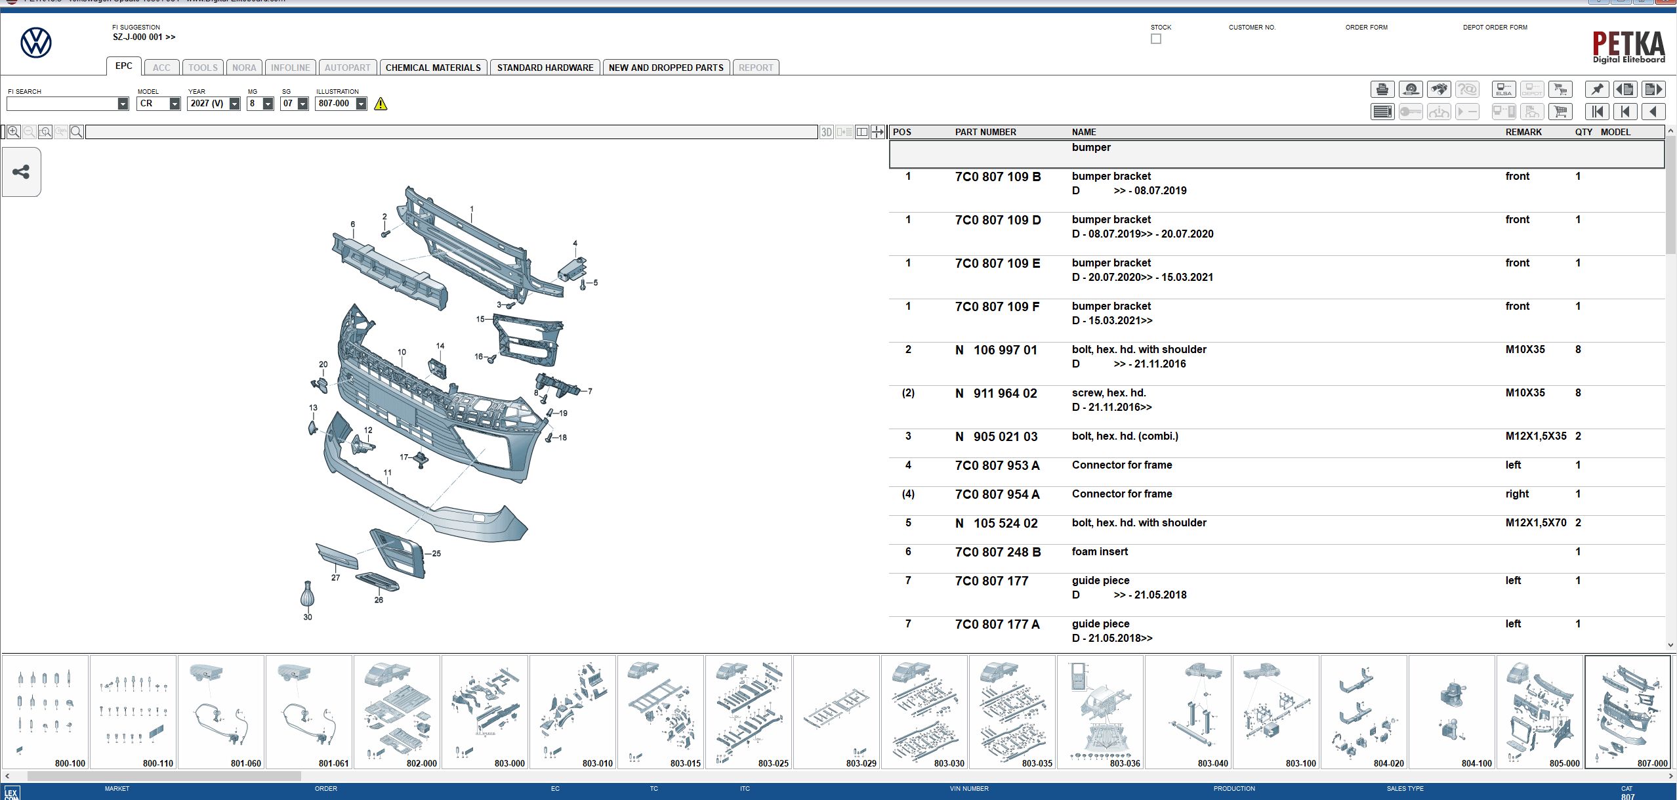1677x800 pixels.
Task: Click the panel divider adjust icon
Action: tap(878, 132)
